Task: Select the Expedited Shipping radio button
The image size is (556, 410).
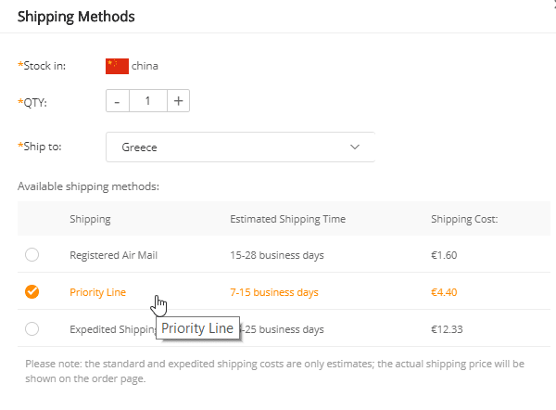Action: click(x=32, y=329)
